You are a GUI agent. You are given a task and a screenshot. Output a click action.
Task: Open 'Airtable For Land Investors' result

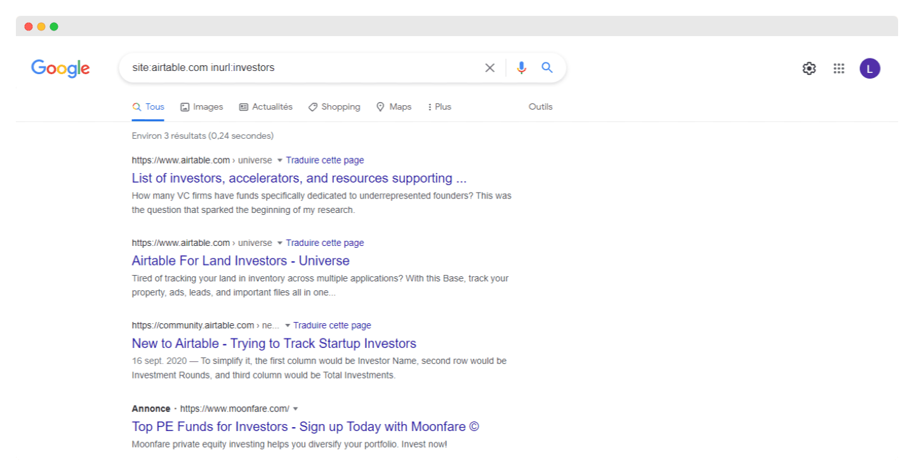pos(241,261)
